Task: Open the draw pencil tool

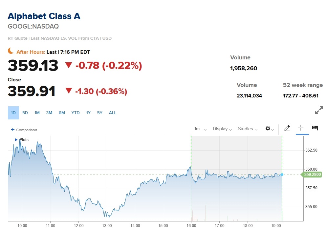Action: [x=287, y=128]
